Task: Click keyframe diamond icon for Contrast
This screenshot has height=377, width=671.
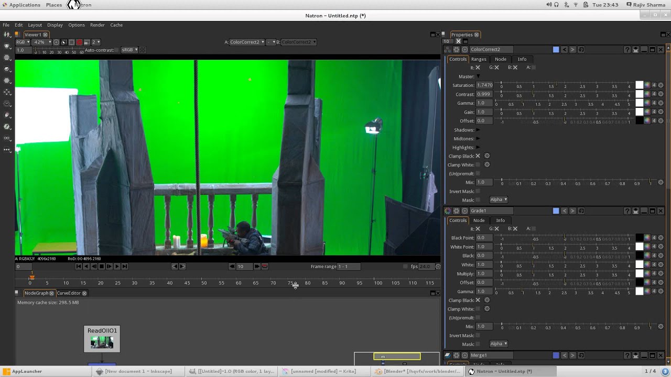Action: pyautogui.click(x=661, y=94)
